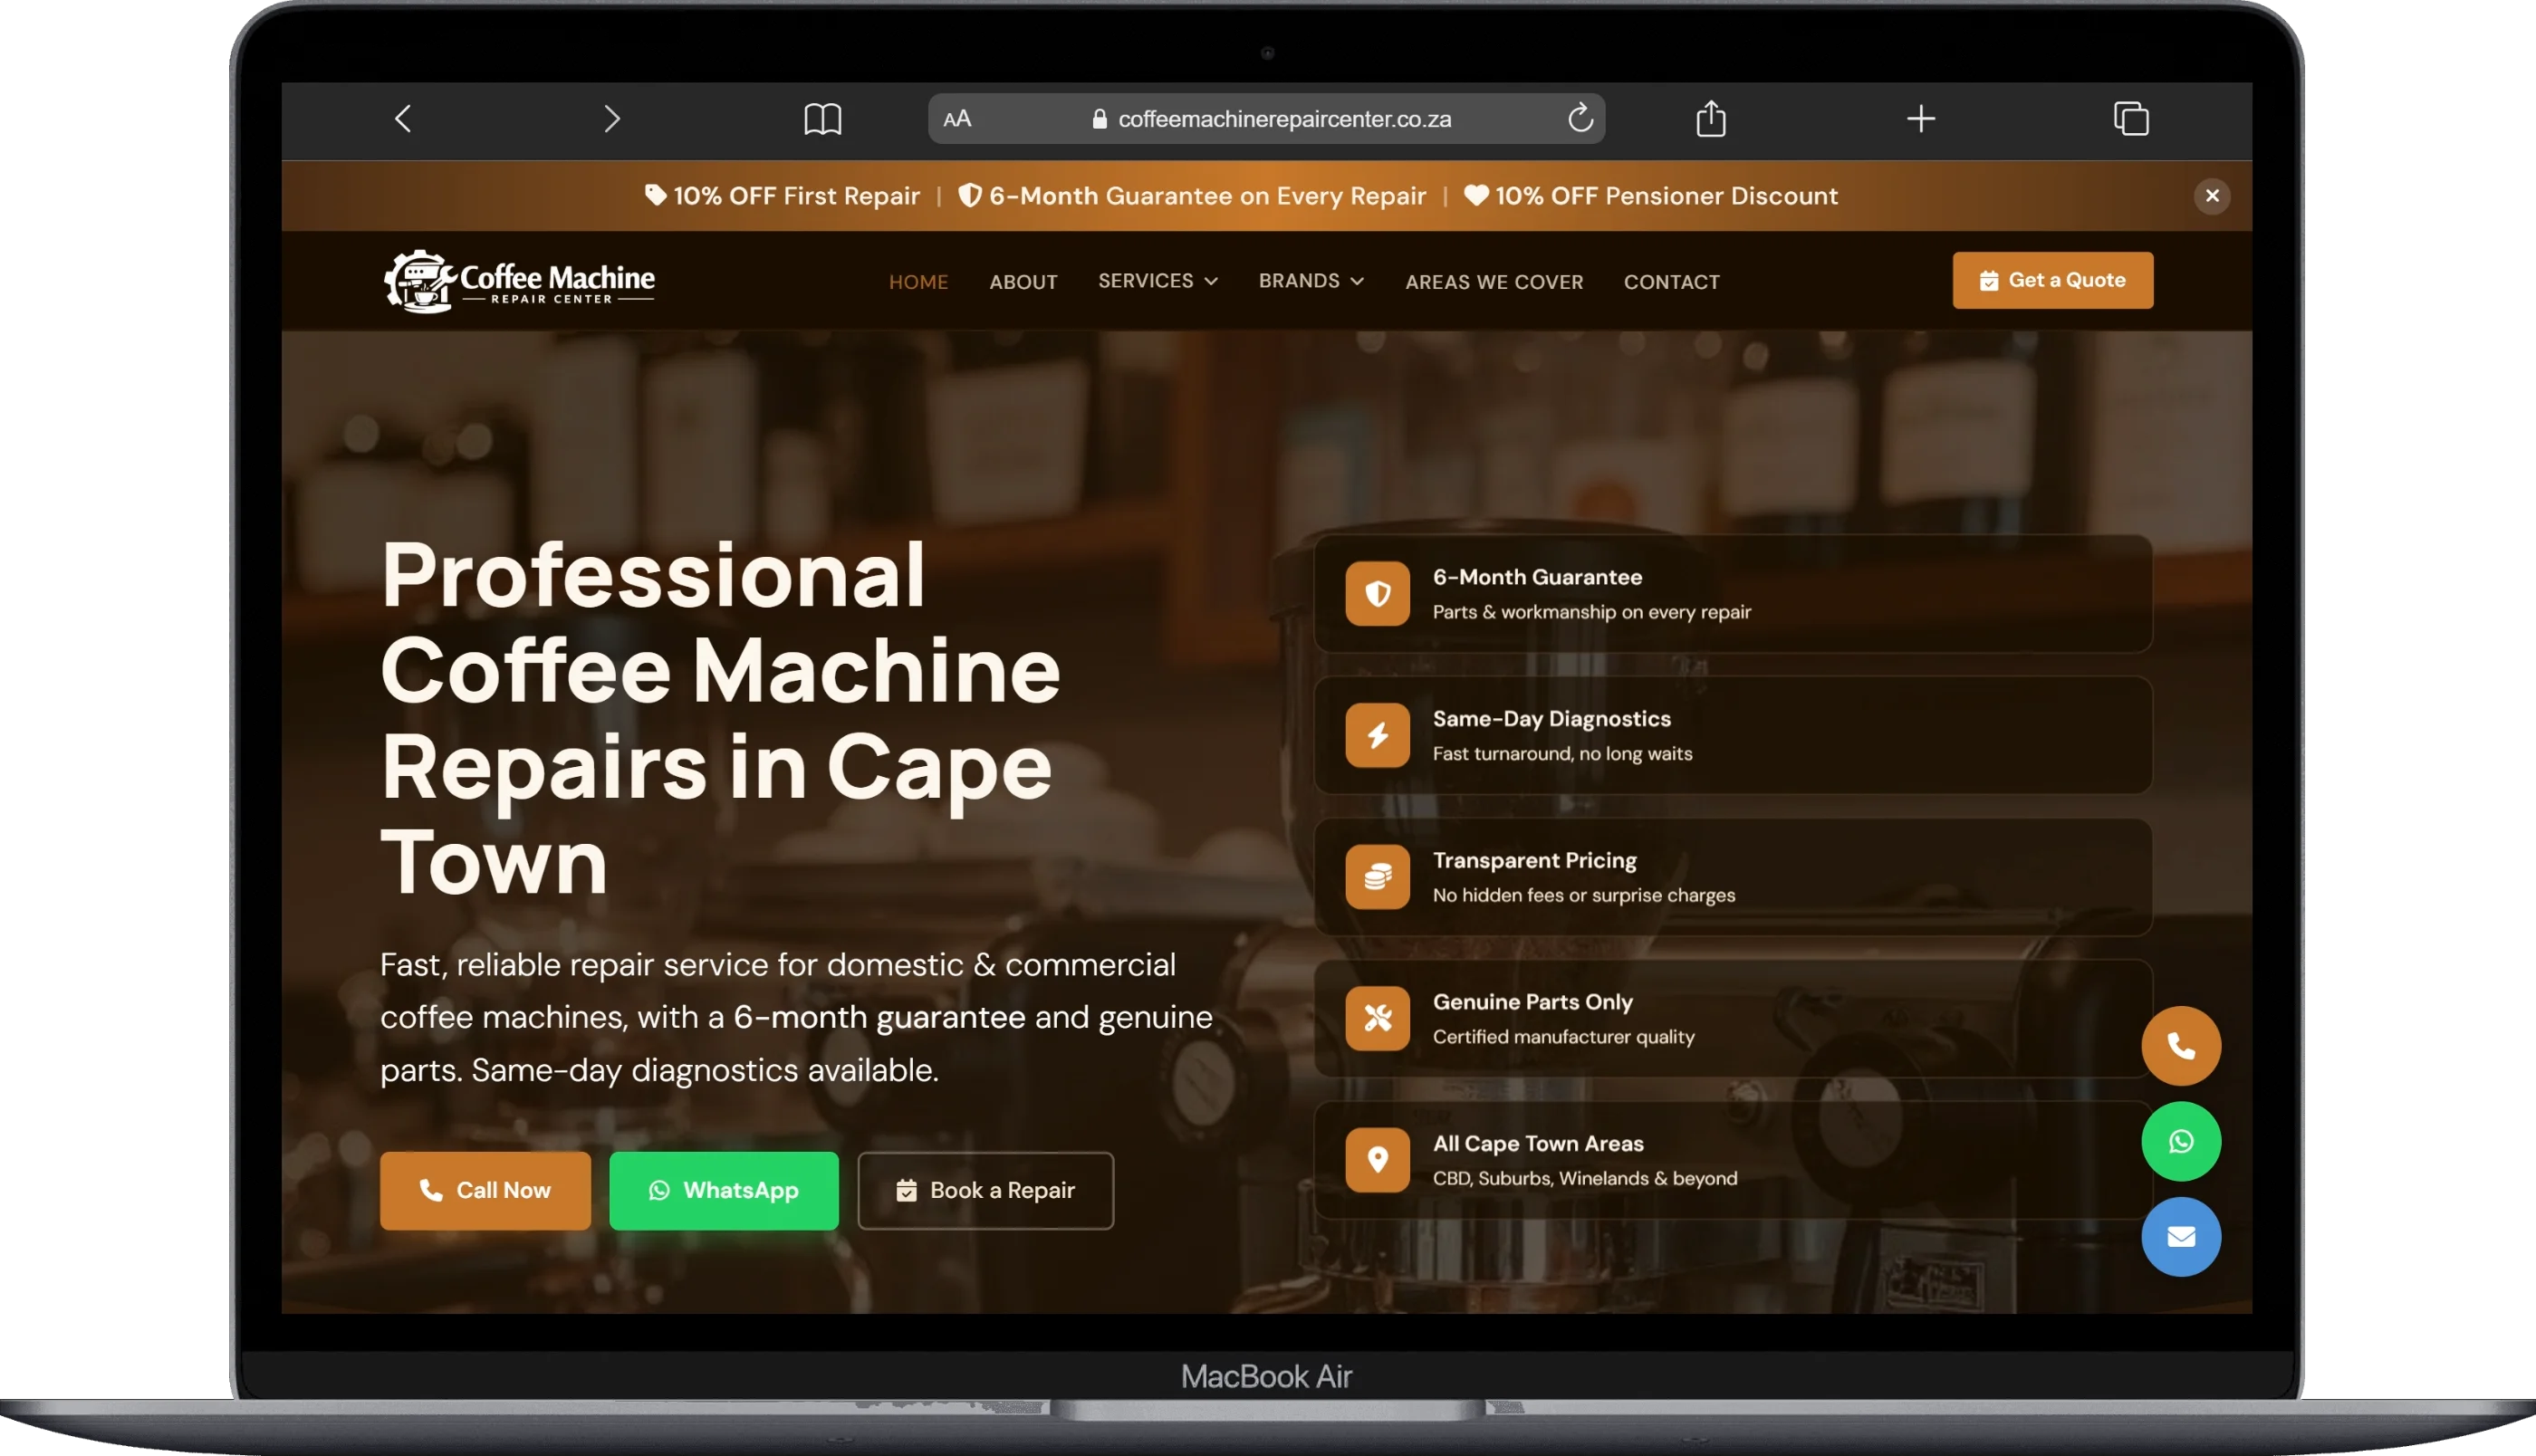Click the main heading 'Professional Coffee Machine Repairs'

click(720, 717)
